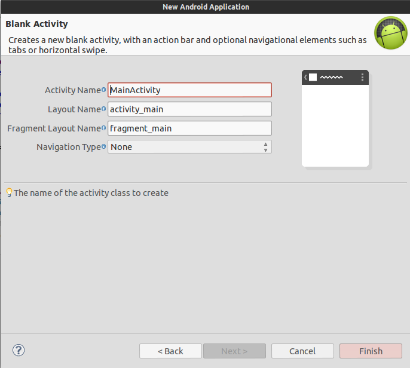Click the blank activity preview thumbnail

click(x=335, y=118)
